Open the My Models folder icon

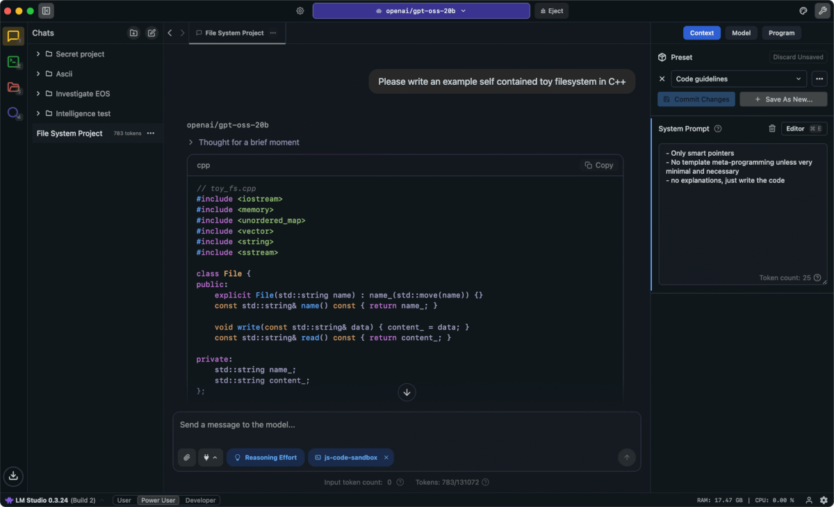pos(13,87)
